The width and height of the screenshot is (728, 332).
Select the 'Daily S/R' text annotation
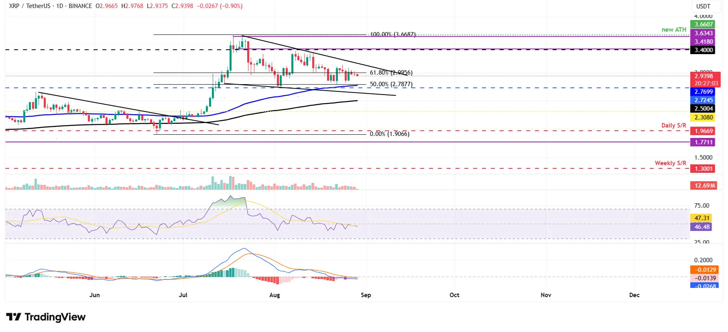point(673,126)
